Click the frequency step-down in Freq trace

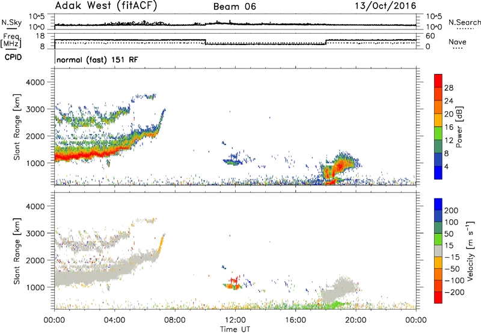pyautogui.click(x=205, y=42)
